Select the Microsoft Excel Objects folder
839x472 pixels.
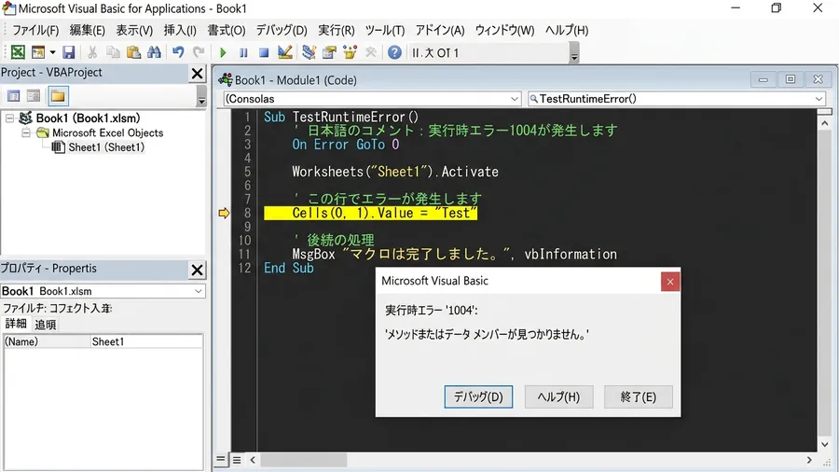pos(107,132)
